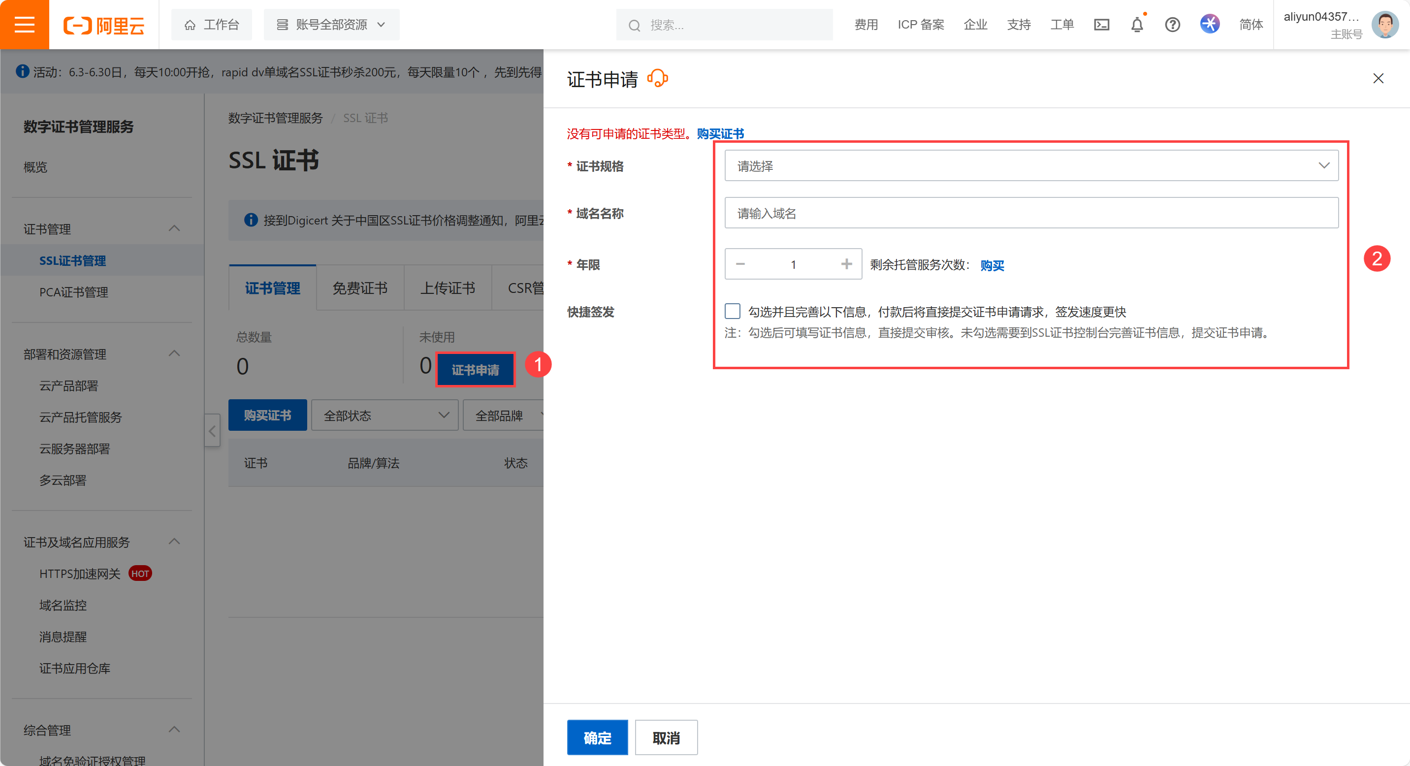Click the 购买 link beside hosting service count
1410x766 pixels.
click(993, 265)
